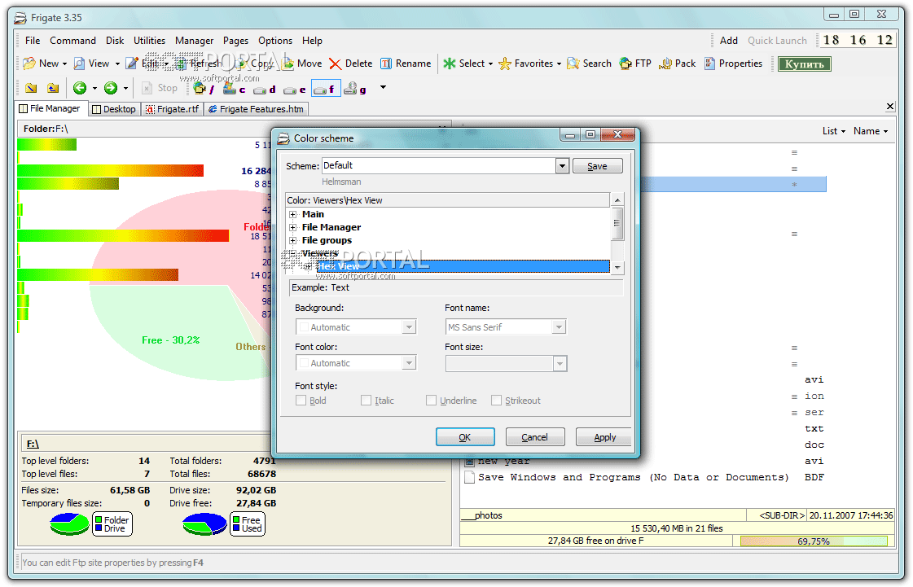The width and height of the screenshot is (913, 587).
Task: Open the Utilities menu
Action: click(x=150, y=41)
